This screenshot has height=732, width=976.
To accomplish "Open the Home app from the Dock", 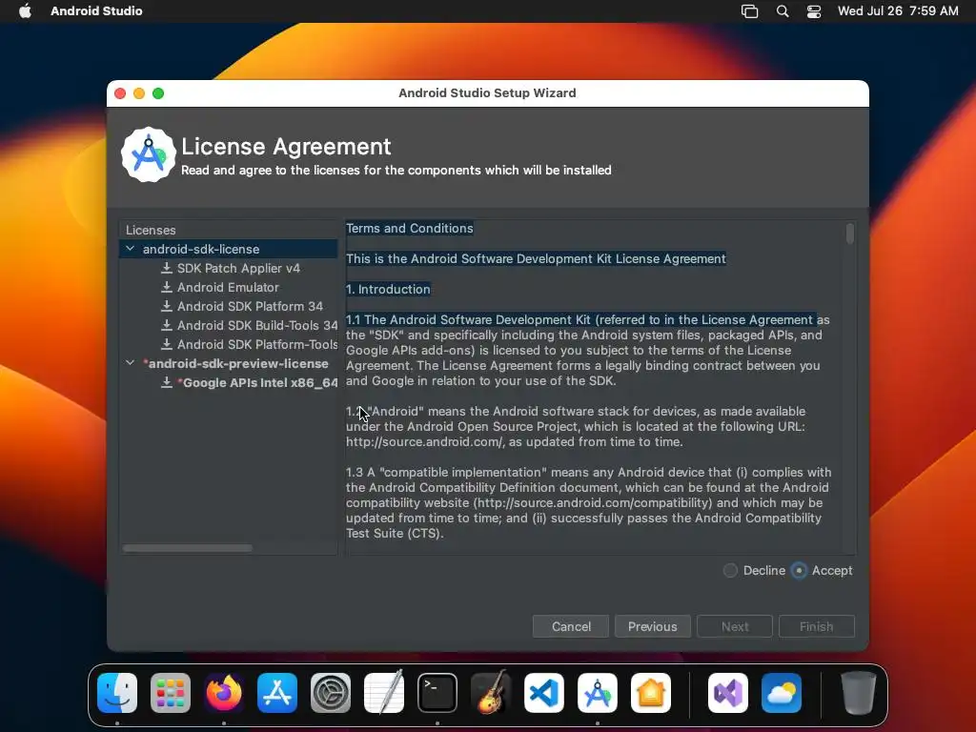I will 650,693.
